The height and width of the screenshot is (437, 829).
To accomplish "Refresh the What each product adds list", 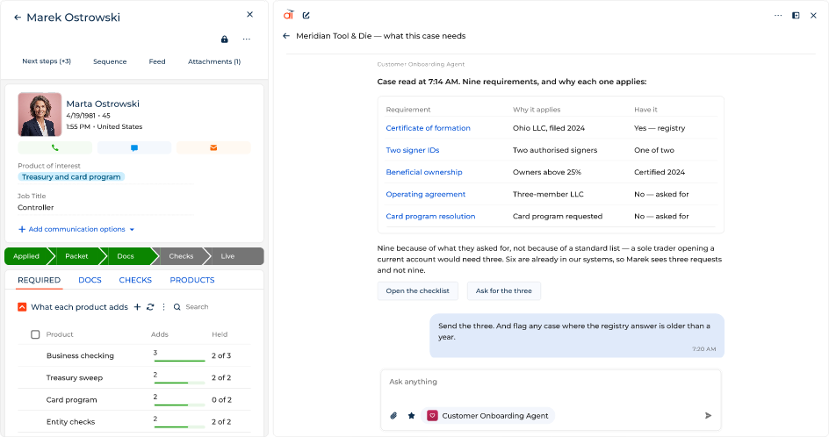I will coord(150,307).
